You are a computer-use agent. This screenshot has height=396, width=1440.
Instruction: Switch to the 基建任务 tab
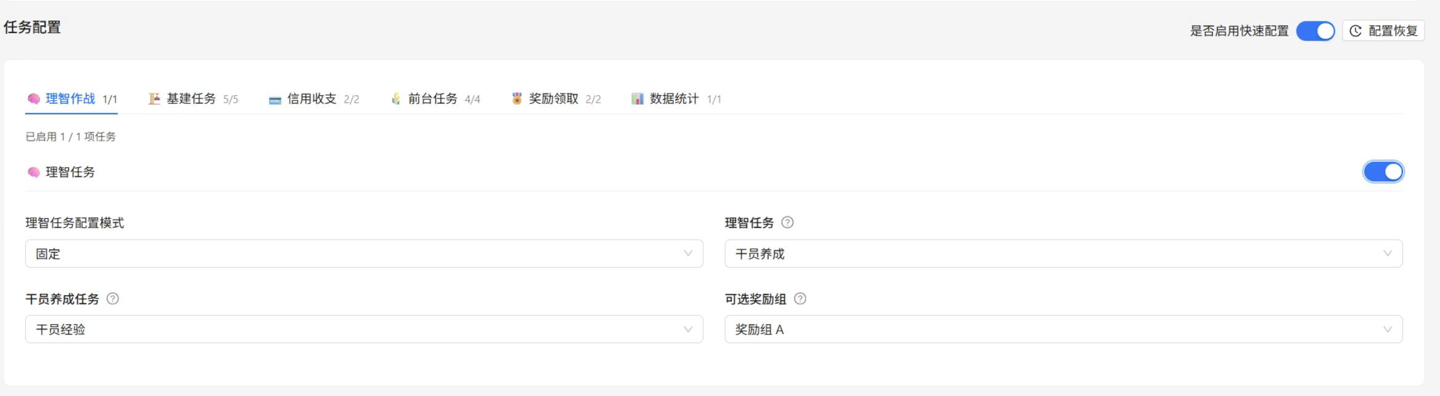coord(193,99)
